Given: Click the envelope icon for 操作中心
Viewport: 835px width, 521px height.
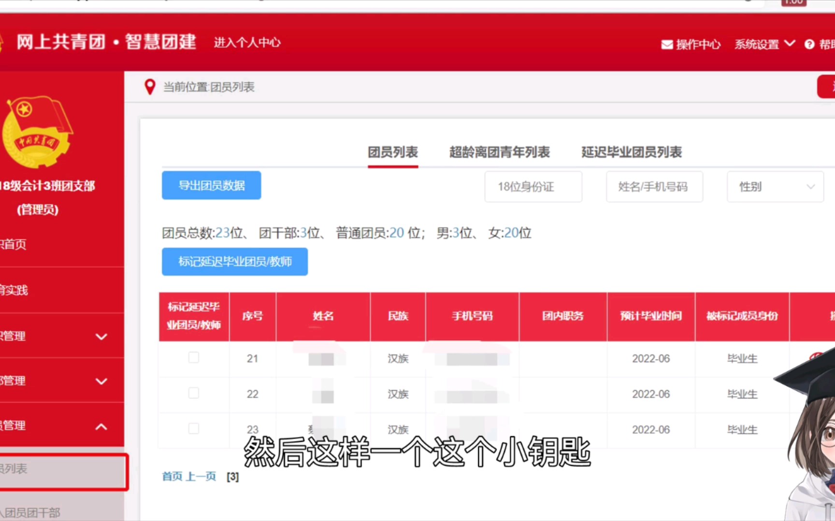Looking at the screenshot, I should click(x=667, y=45).
